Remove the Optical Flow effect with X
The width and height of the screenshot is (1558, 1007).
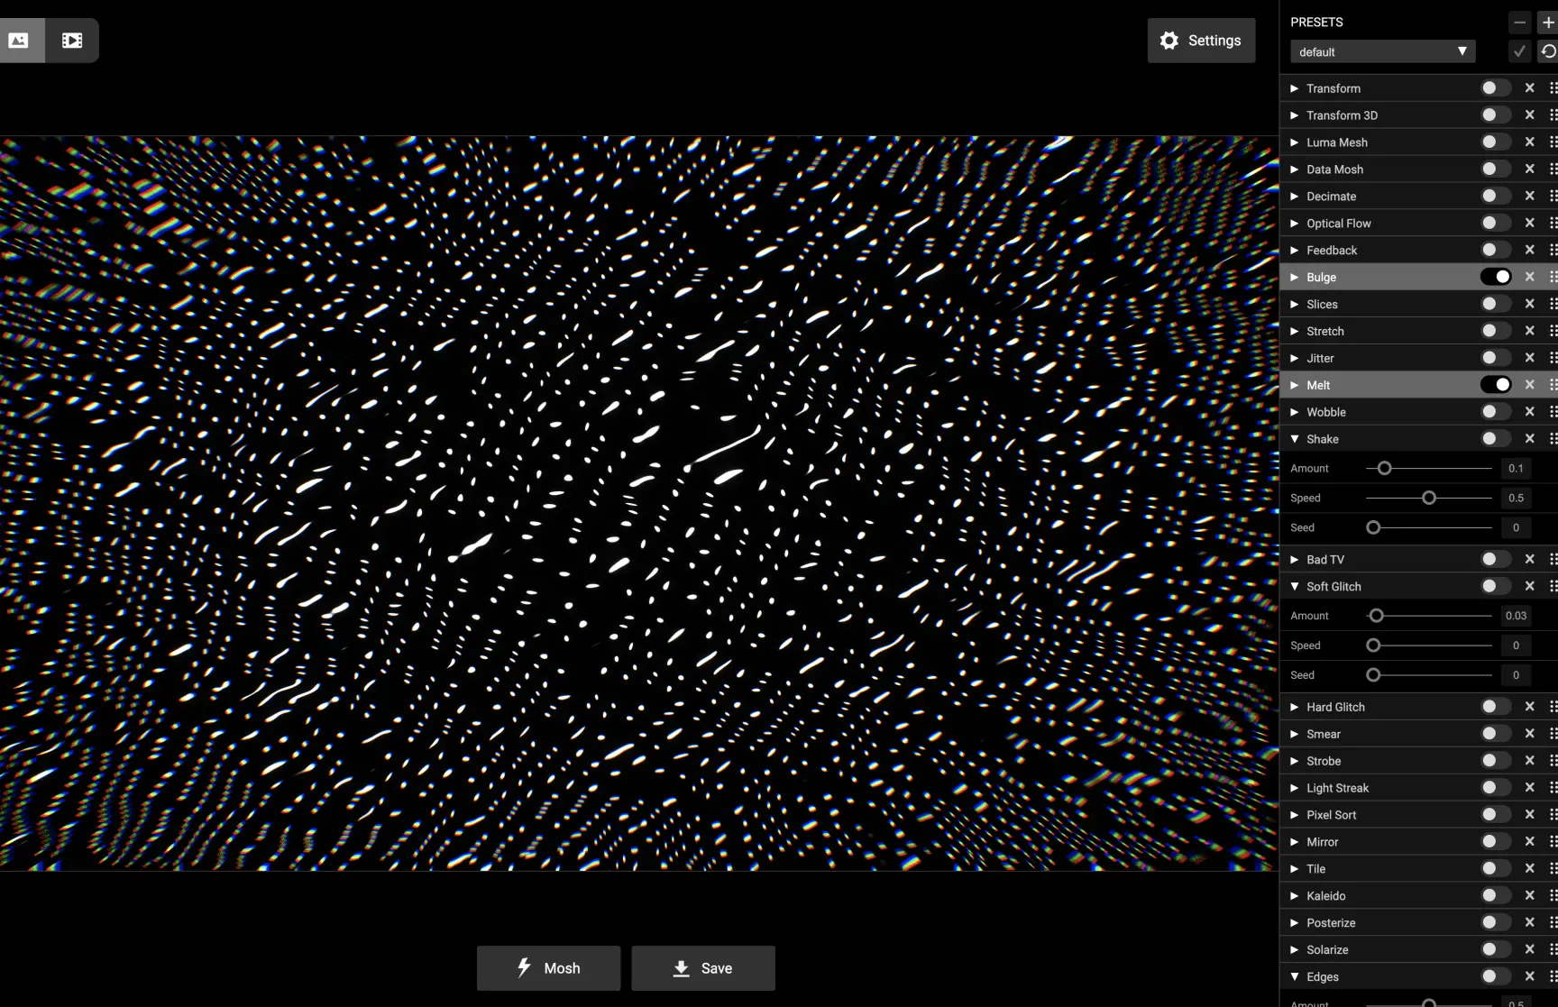(1529, 224)
